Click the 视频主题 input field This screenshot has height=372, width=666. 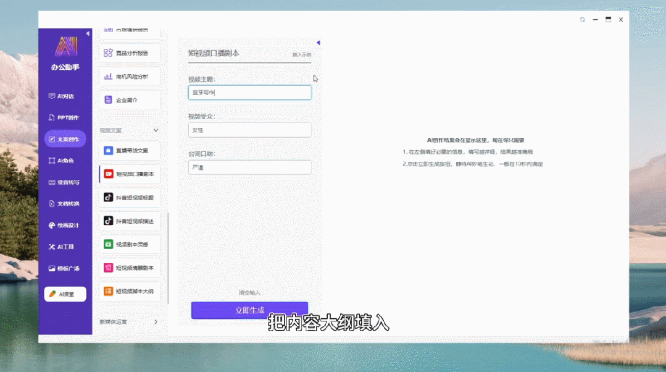pos(249,93)
